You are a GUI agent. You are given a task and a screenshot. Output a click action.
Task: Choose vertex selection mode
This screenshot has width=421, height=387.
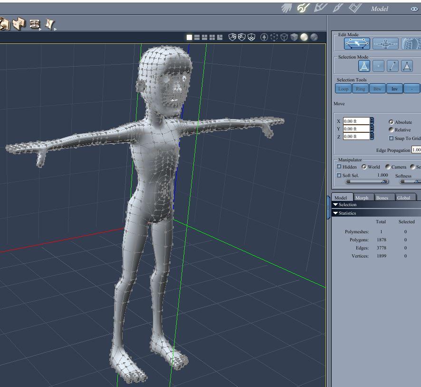(x=378, y=66)
